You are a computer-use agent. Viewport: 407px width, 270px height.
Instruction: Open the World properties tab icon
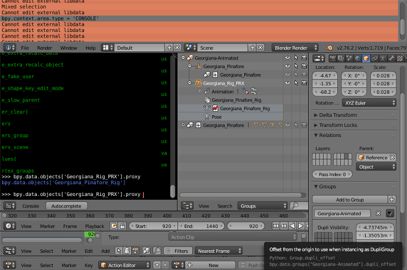[x=357, y=58]
